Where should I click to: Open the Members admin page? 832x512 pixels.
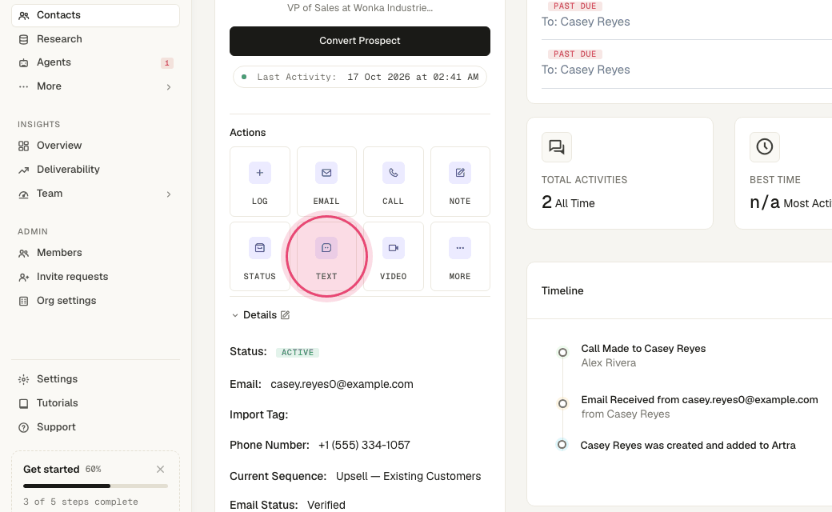(x=95, y=253)
